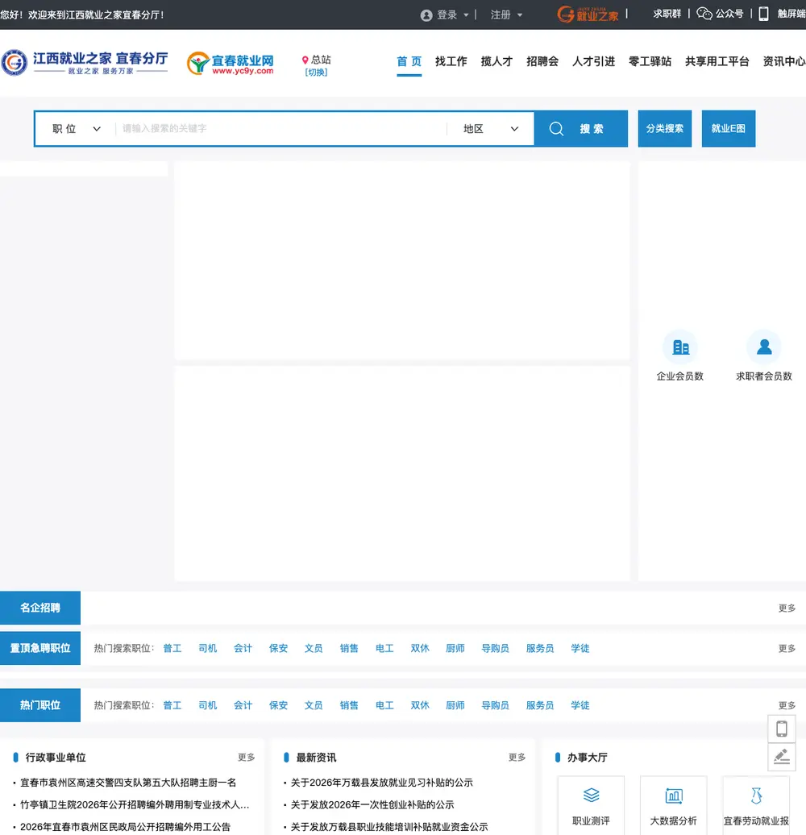Click the 求职群 link in top bar

click(x=667, y=14)
